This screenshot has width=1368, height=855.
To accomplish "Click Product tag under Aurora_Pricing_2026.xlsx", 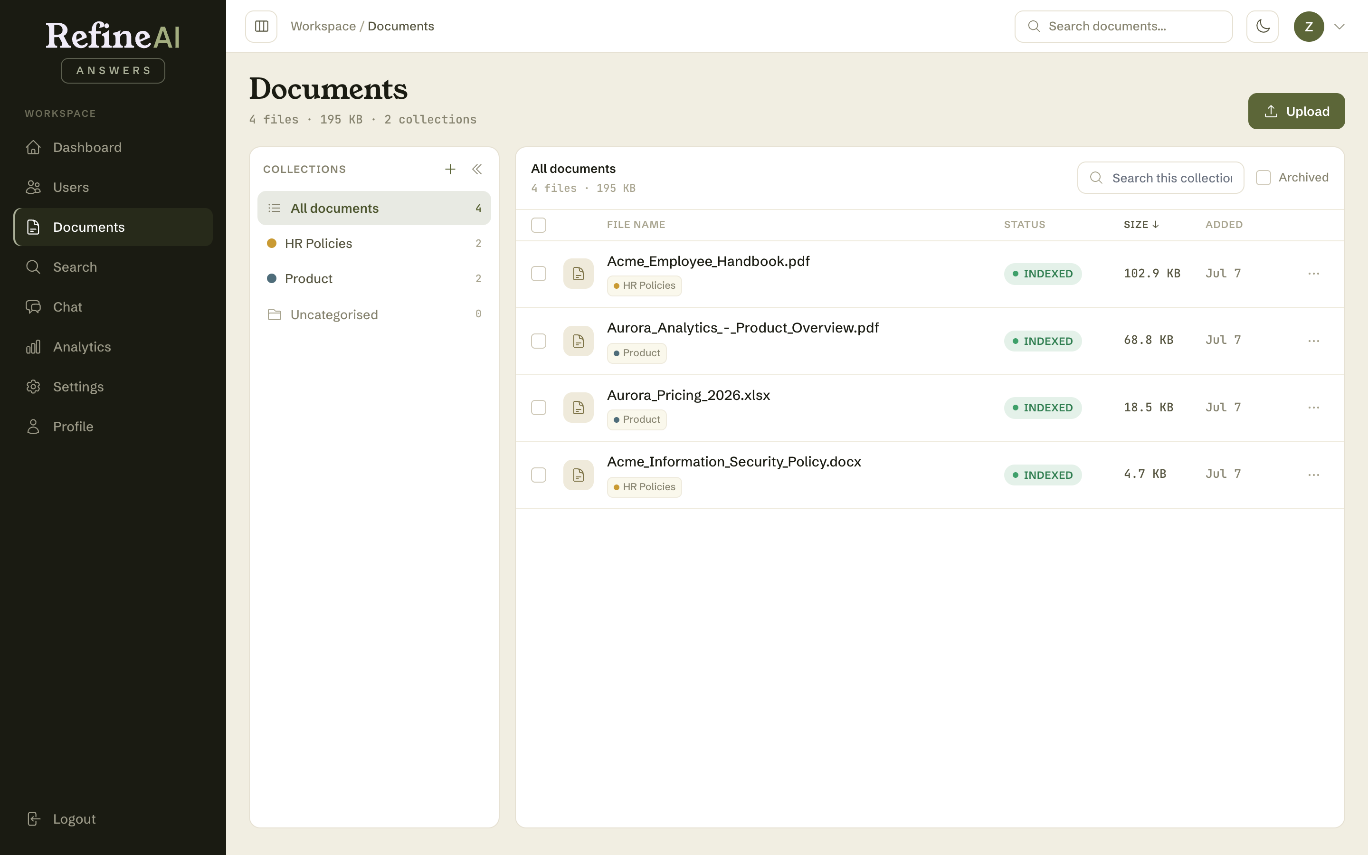I will click(636, 419).
